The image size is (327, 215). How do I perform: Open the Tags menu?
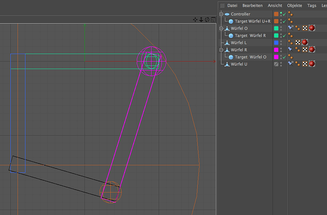(x=311, y=6)
